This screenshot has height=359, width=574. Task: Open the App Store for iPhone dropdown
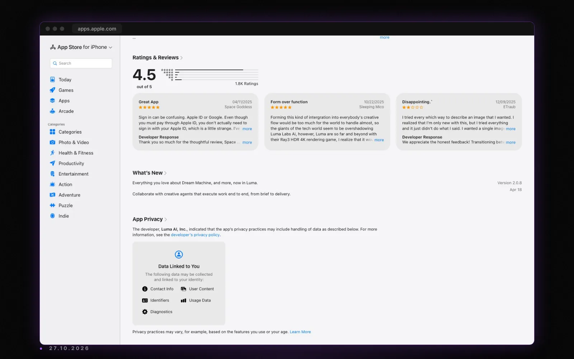[x=81, y=47]
